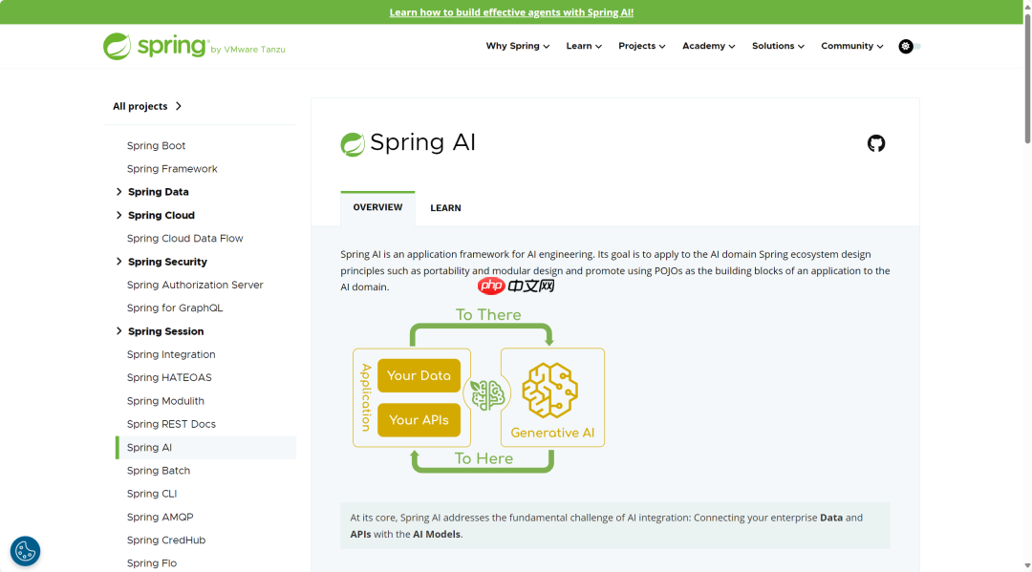Open the accessibility widget in the bottom-left corner
The width and height of the screenshot is (1032, 572).
(x=25, y=551)
